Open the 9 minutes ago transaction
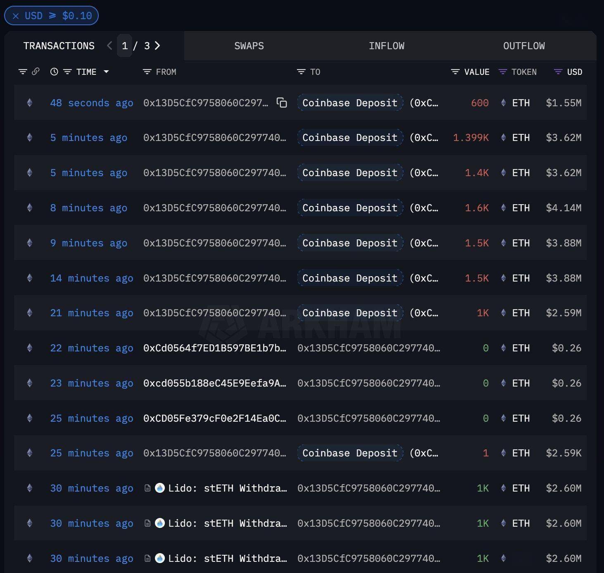The width and height of the screenshot is (604, 573). pyautogui.click(x=88, y=243)
